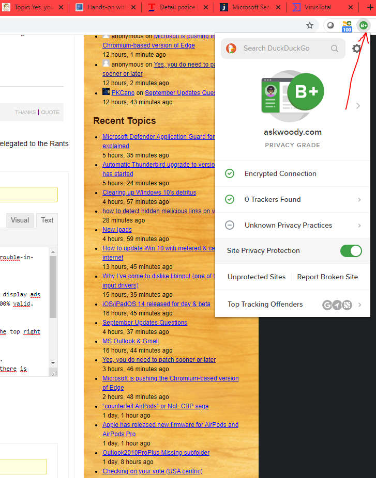Open Unprotected Sites in the popup
This screenshot has width=376, height=478.
pyautogui.click(x=257, y=277)
